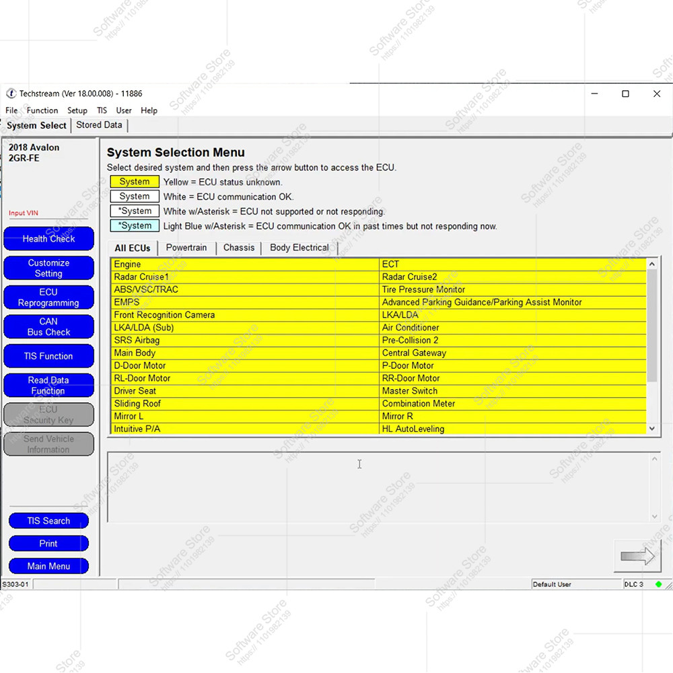Click the message box scroll-down arrow
Image resolution: width=673 pixels, height=673 pixels.
pyautogui.click(x=654, y=516)
